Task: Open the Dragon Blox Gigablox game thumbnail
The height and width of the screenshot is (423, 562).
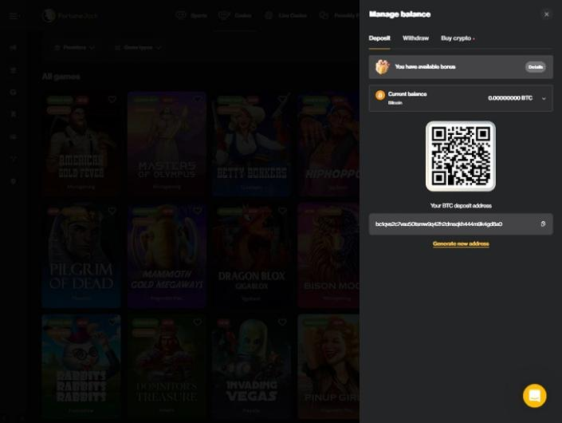Action: pos(252,255)
